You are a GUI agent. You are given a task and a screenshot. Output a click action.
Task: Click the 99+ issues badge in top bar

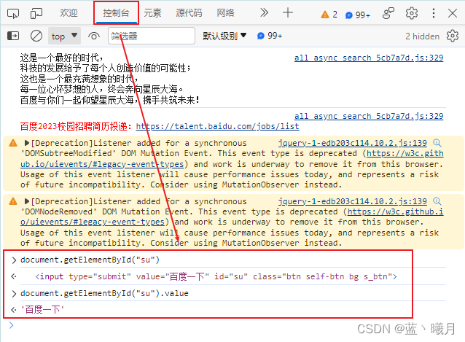click(358, 15)
